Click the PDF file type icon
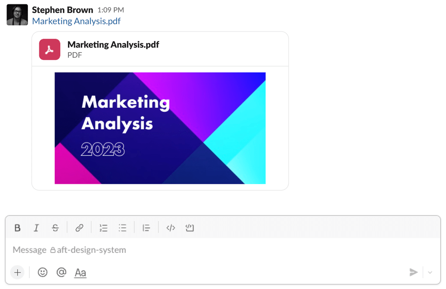Viewport: 446px width, 289px height. coord(49,50)
